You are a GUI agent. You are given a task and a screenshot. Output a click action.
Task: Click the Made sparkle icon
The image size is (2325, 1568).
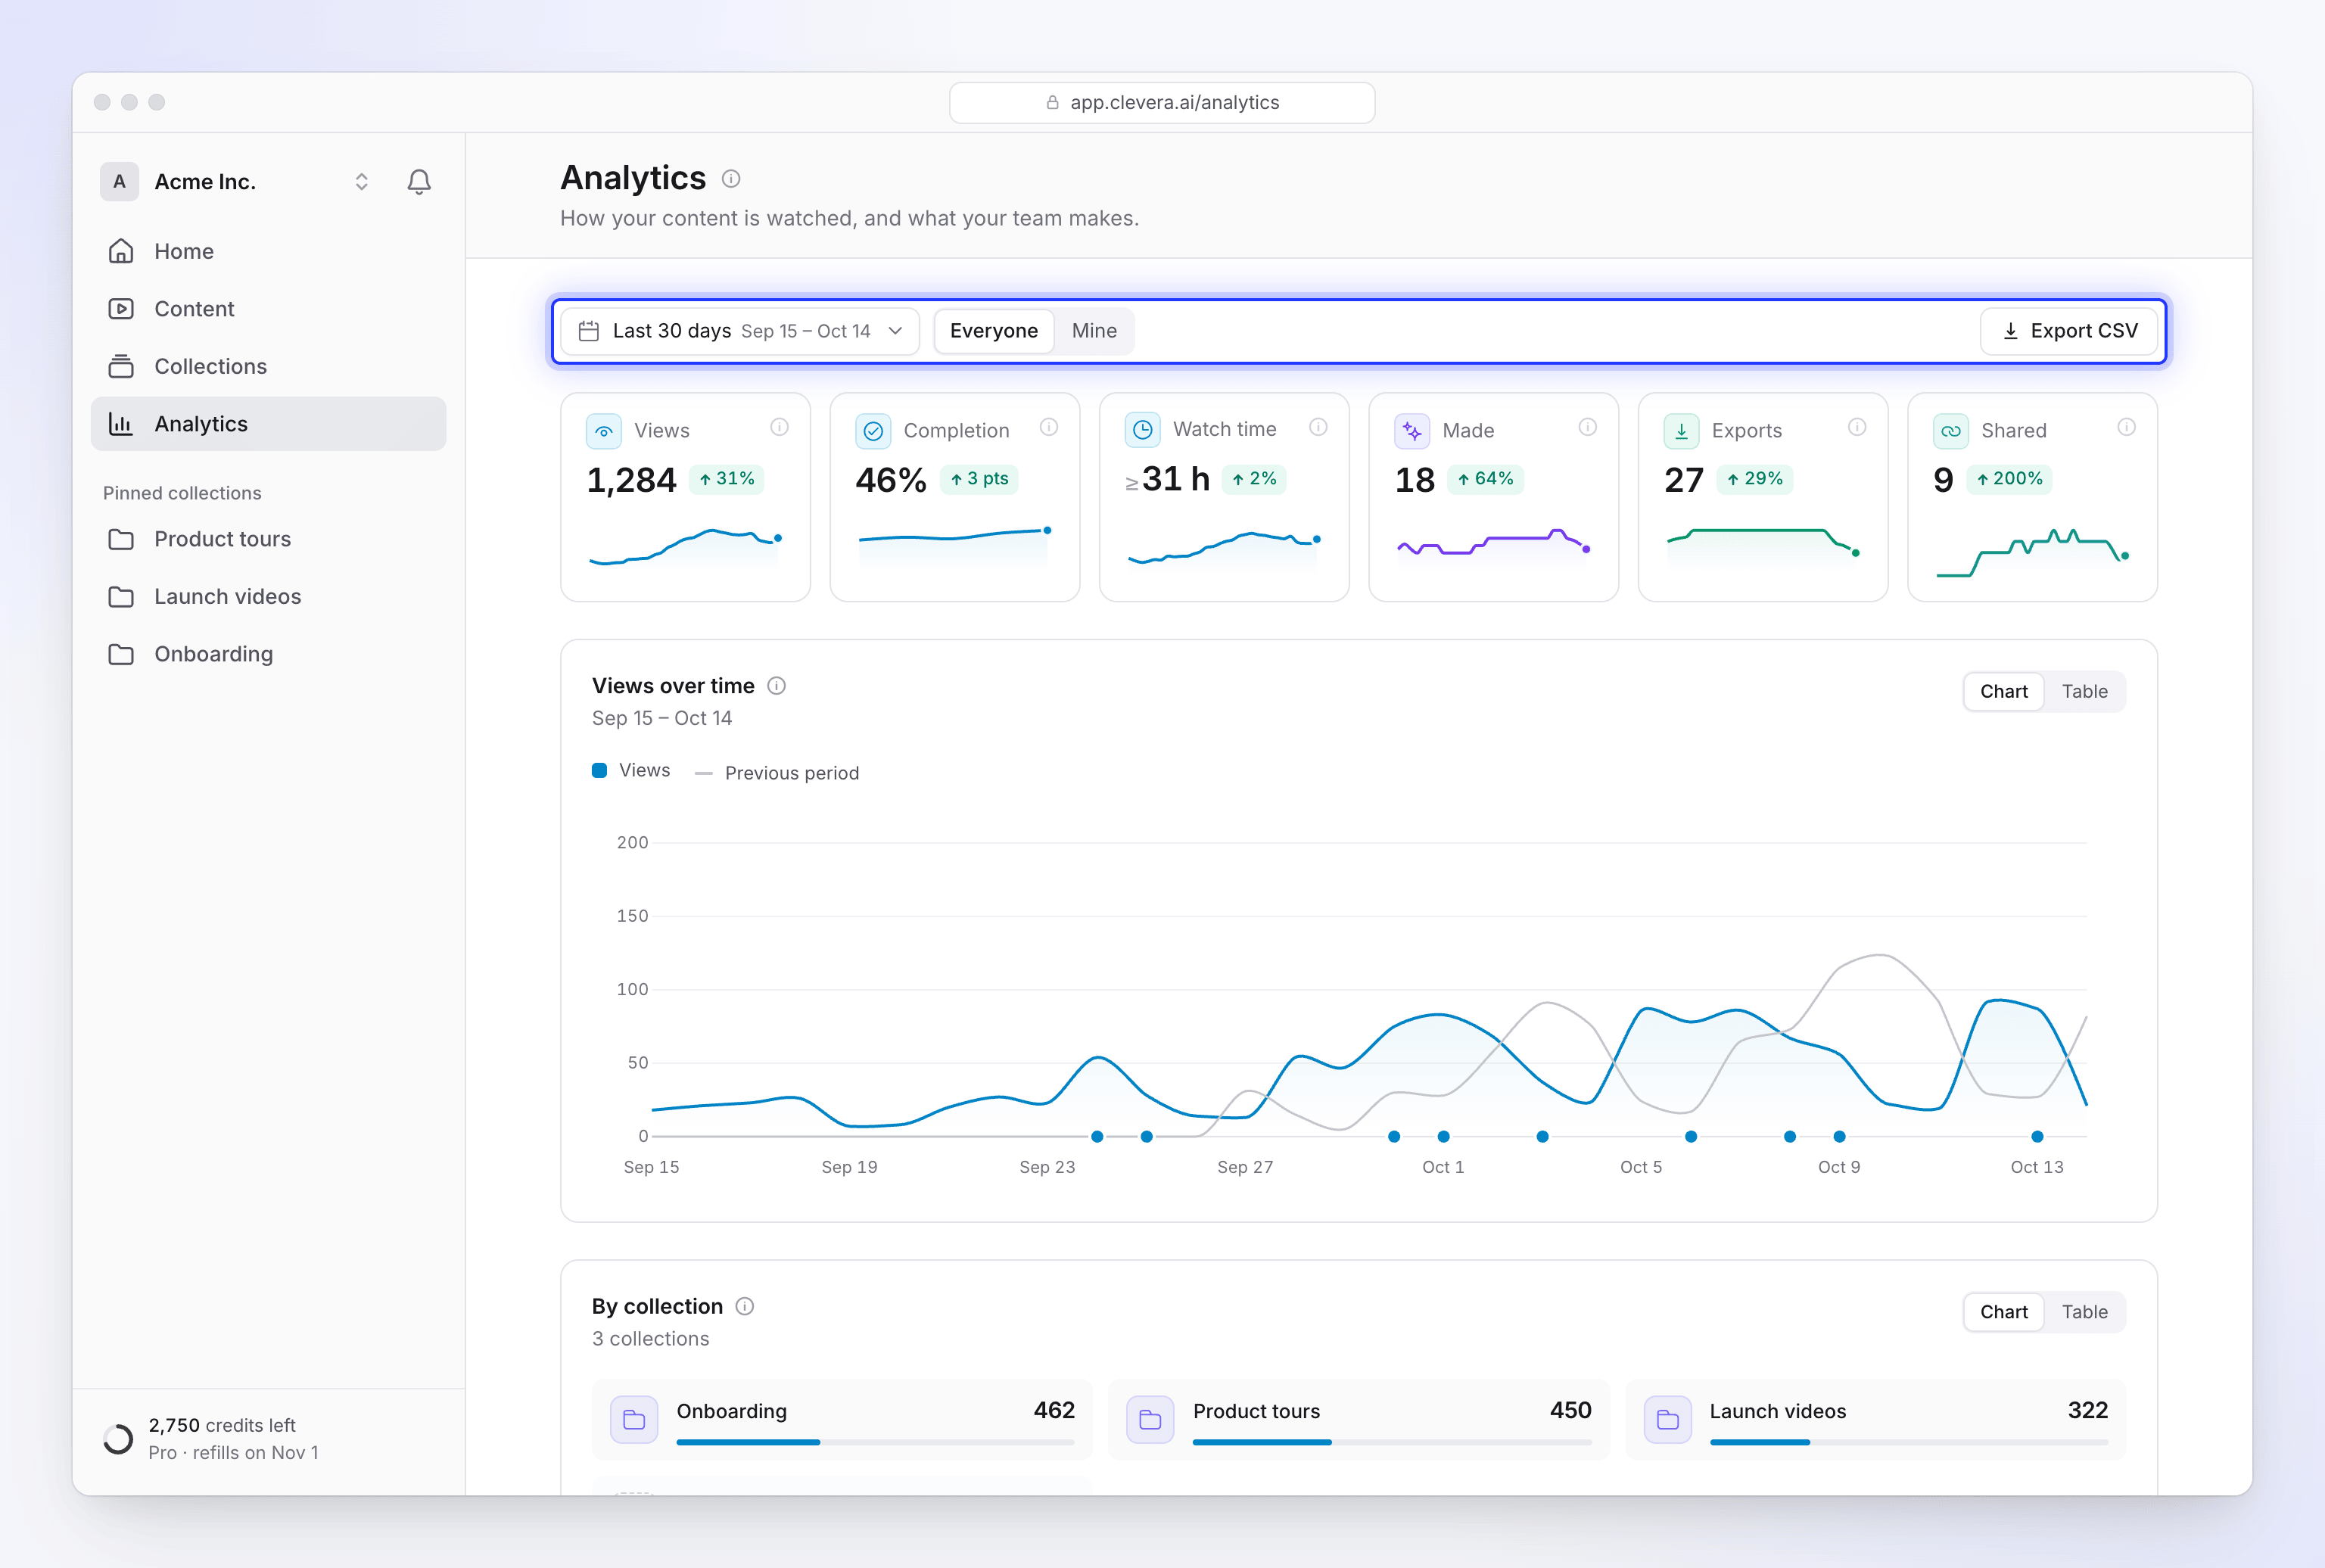tap(1412, 431)
